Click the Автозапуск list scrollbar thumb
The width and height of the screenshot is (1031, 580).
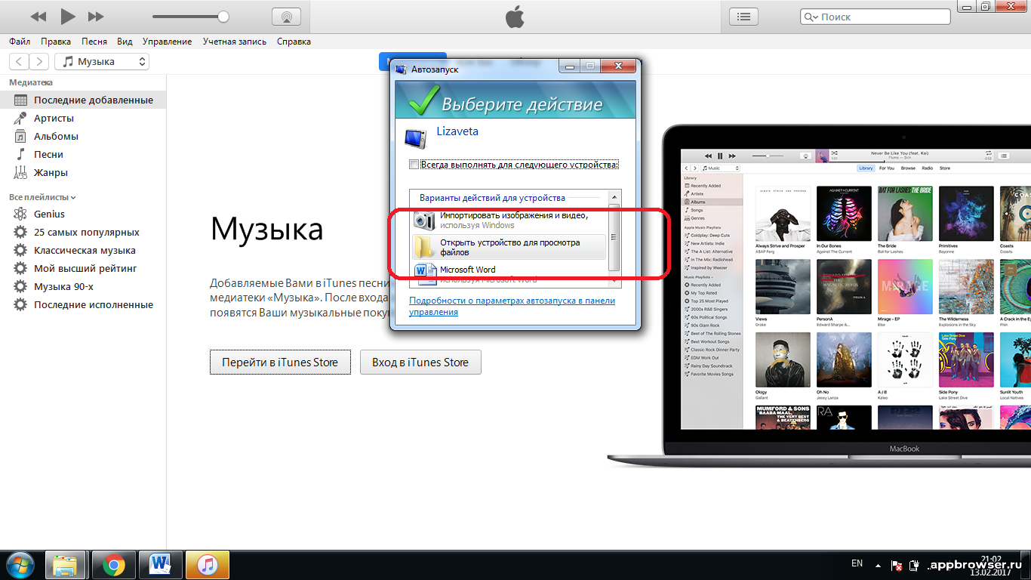[614, 237]
